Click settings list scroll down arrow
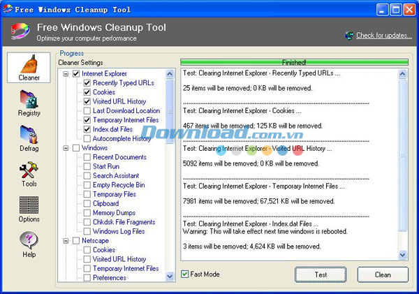This screenshot has height=294, width=419. tap(170, 276)
